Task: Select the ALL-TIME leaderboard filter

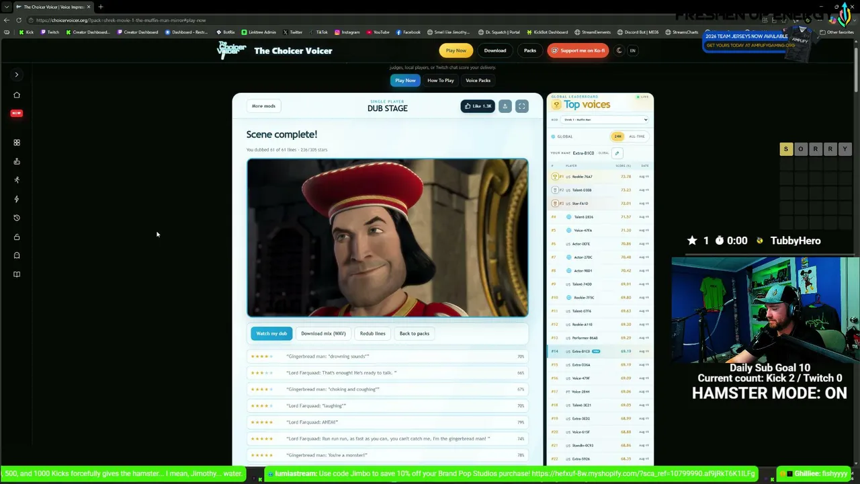Action: tap(636, 136)
